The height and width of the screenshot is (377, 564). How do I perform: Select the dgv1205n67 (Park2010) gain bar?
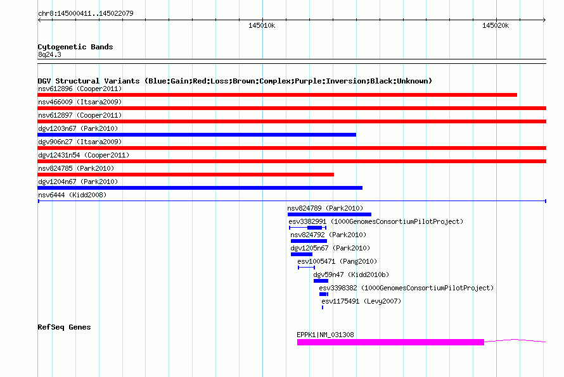(x=302, y=254)
